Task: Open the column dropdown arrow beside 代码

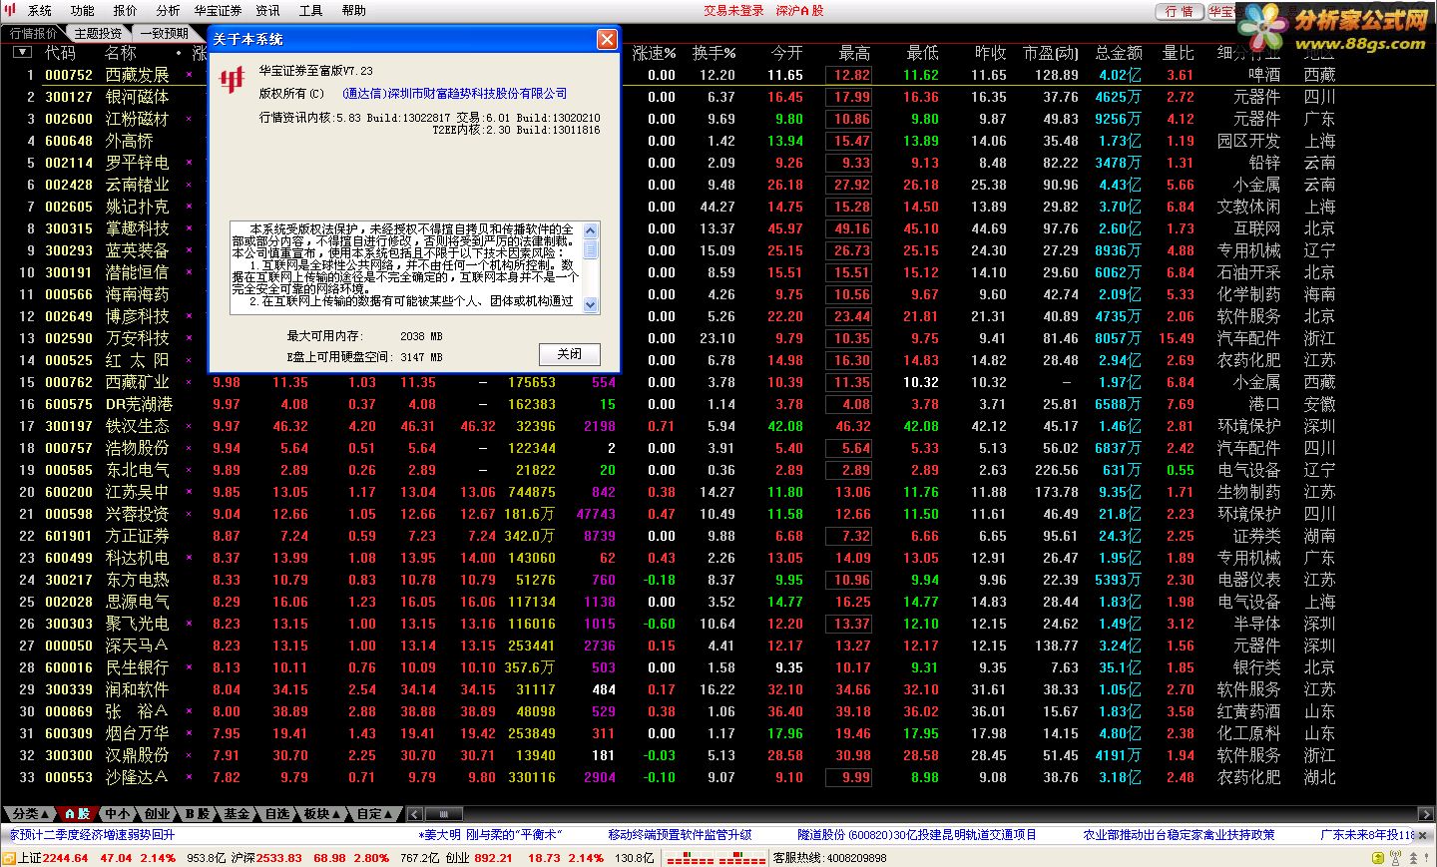Action: 22,52
